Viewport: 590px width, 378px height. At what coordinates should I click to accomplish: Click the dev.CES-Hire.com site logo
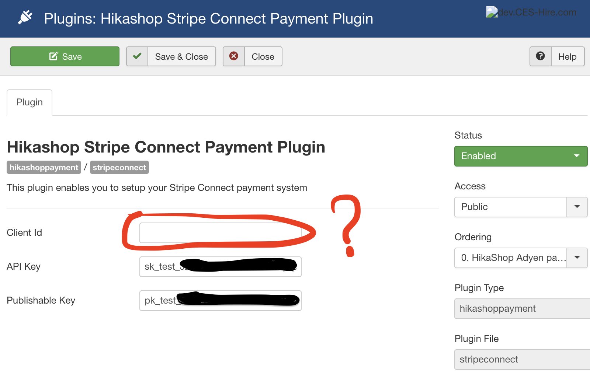(531, 12)
